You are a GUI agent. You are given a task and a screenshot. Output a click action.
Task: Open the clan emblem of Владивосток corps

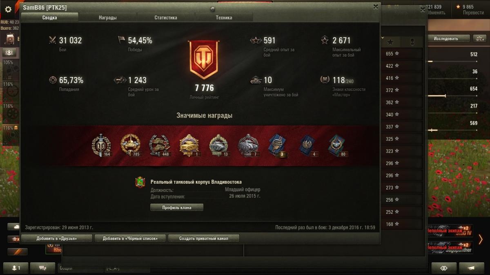pyautogui.click(x=140, y=182)
